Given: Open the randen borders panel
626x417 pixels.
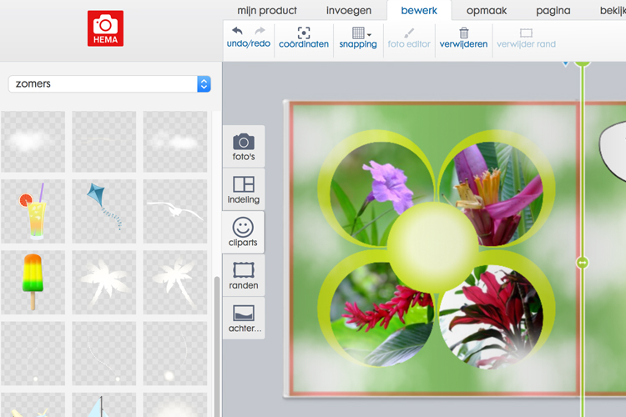Looking at the screenshot, I should (x=244, y=275).
